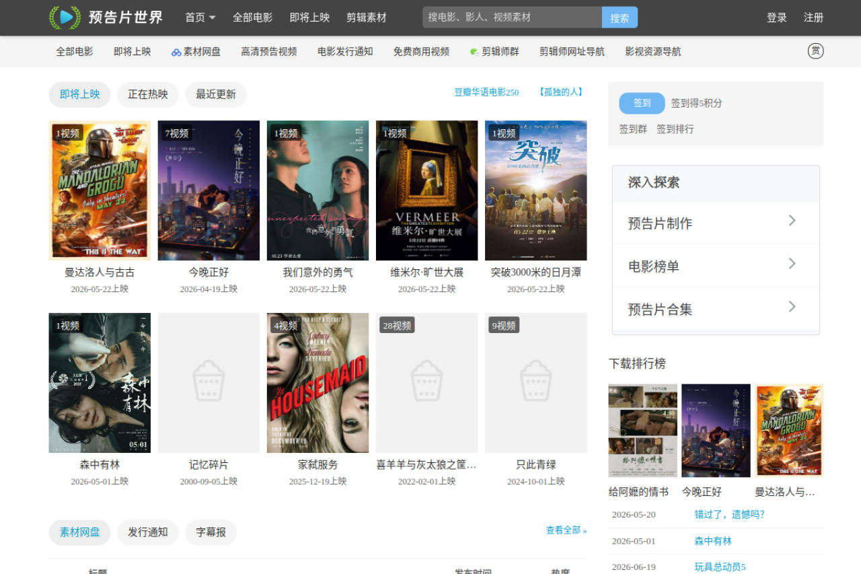Click the placeholder popcorn icon for 只此青绿
The height and width of the screenshot is (574, 861).
[x=535, y=381]
